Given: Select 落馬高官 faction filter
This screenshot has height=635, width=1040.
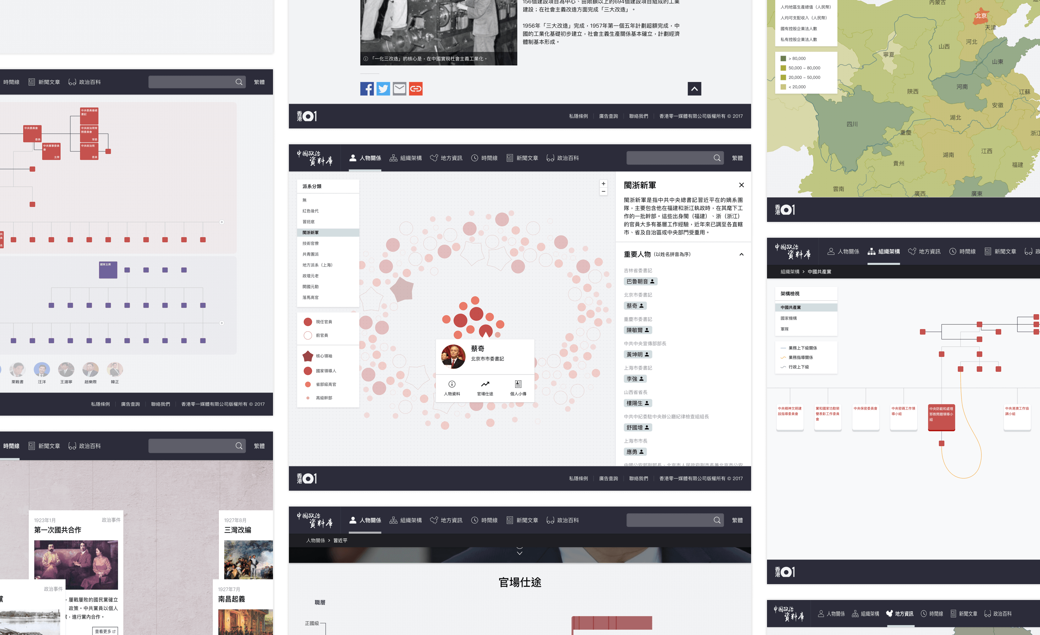Looking at the screenshot, I should [328, 298].
